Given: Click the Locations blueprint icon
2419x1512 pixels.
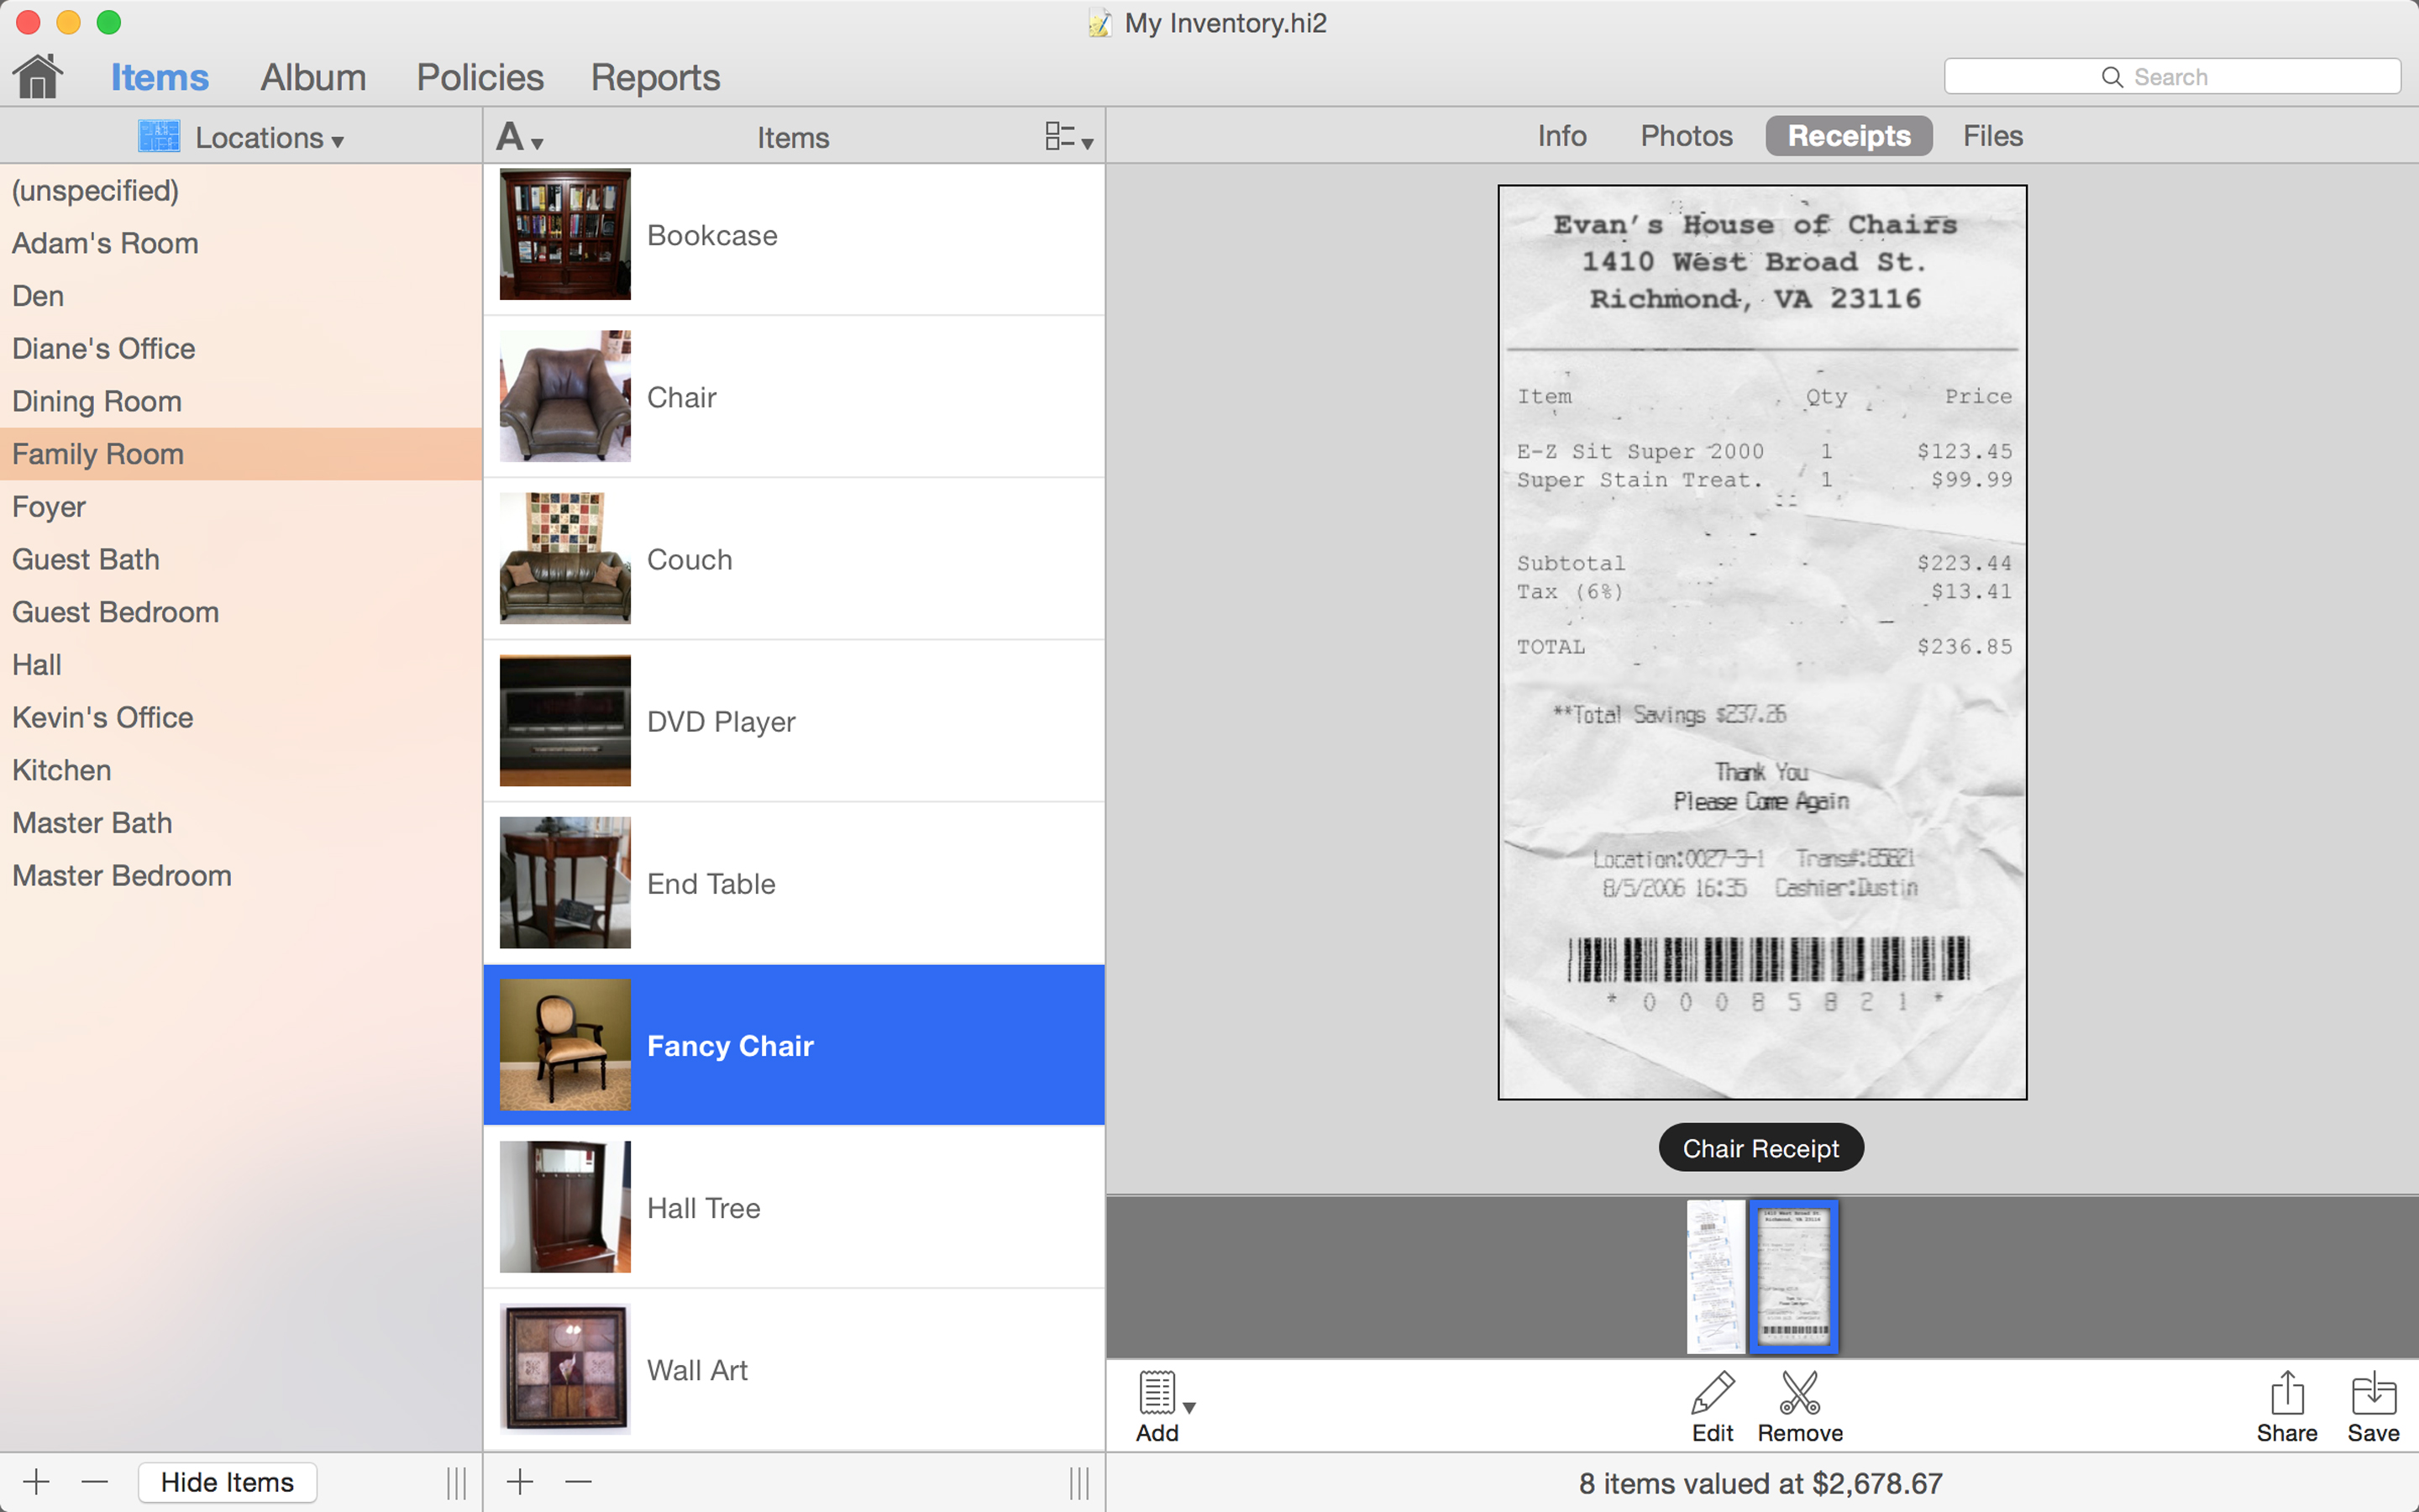Looking at the screenshot, I should pos(159,136).
